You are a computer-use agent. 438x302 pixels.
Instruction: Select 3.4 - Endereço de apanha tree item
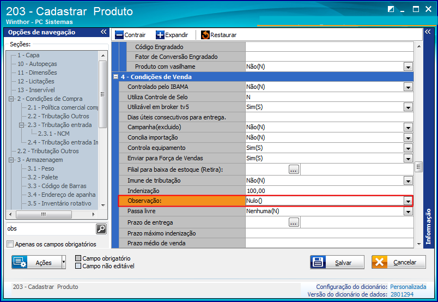62,195
